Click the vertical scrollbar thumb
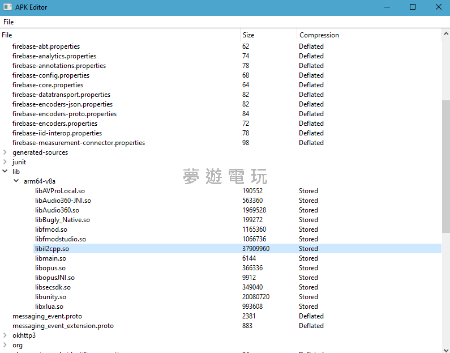 [445, 164]
